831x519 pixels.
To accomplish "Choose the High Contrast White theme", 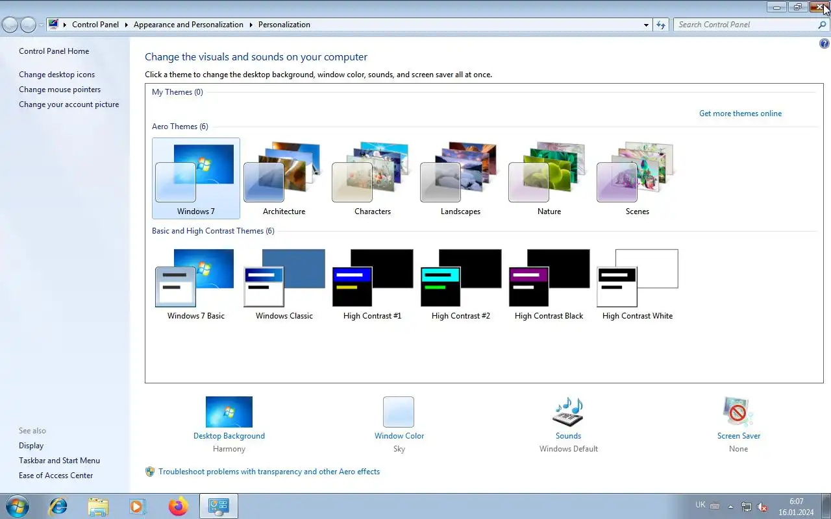I will (x=638, y=284).
